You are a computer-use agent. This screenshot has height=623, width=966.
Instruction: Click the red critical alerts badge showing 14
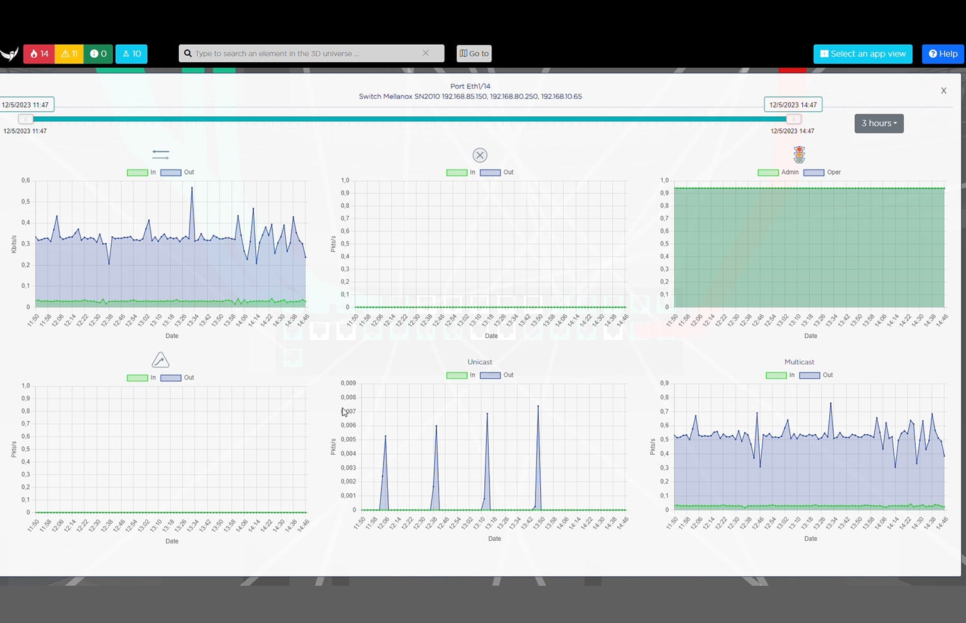click(39, 54)
